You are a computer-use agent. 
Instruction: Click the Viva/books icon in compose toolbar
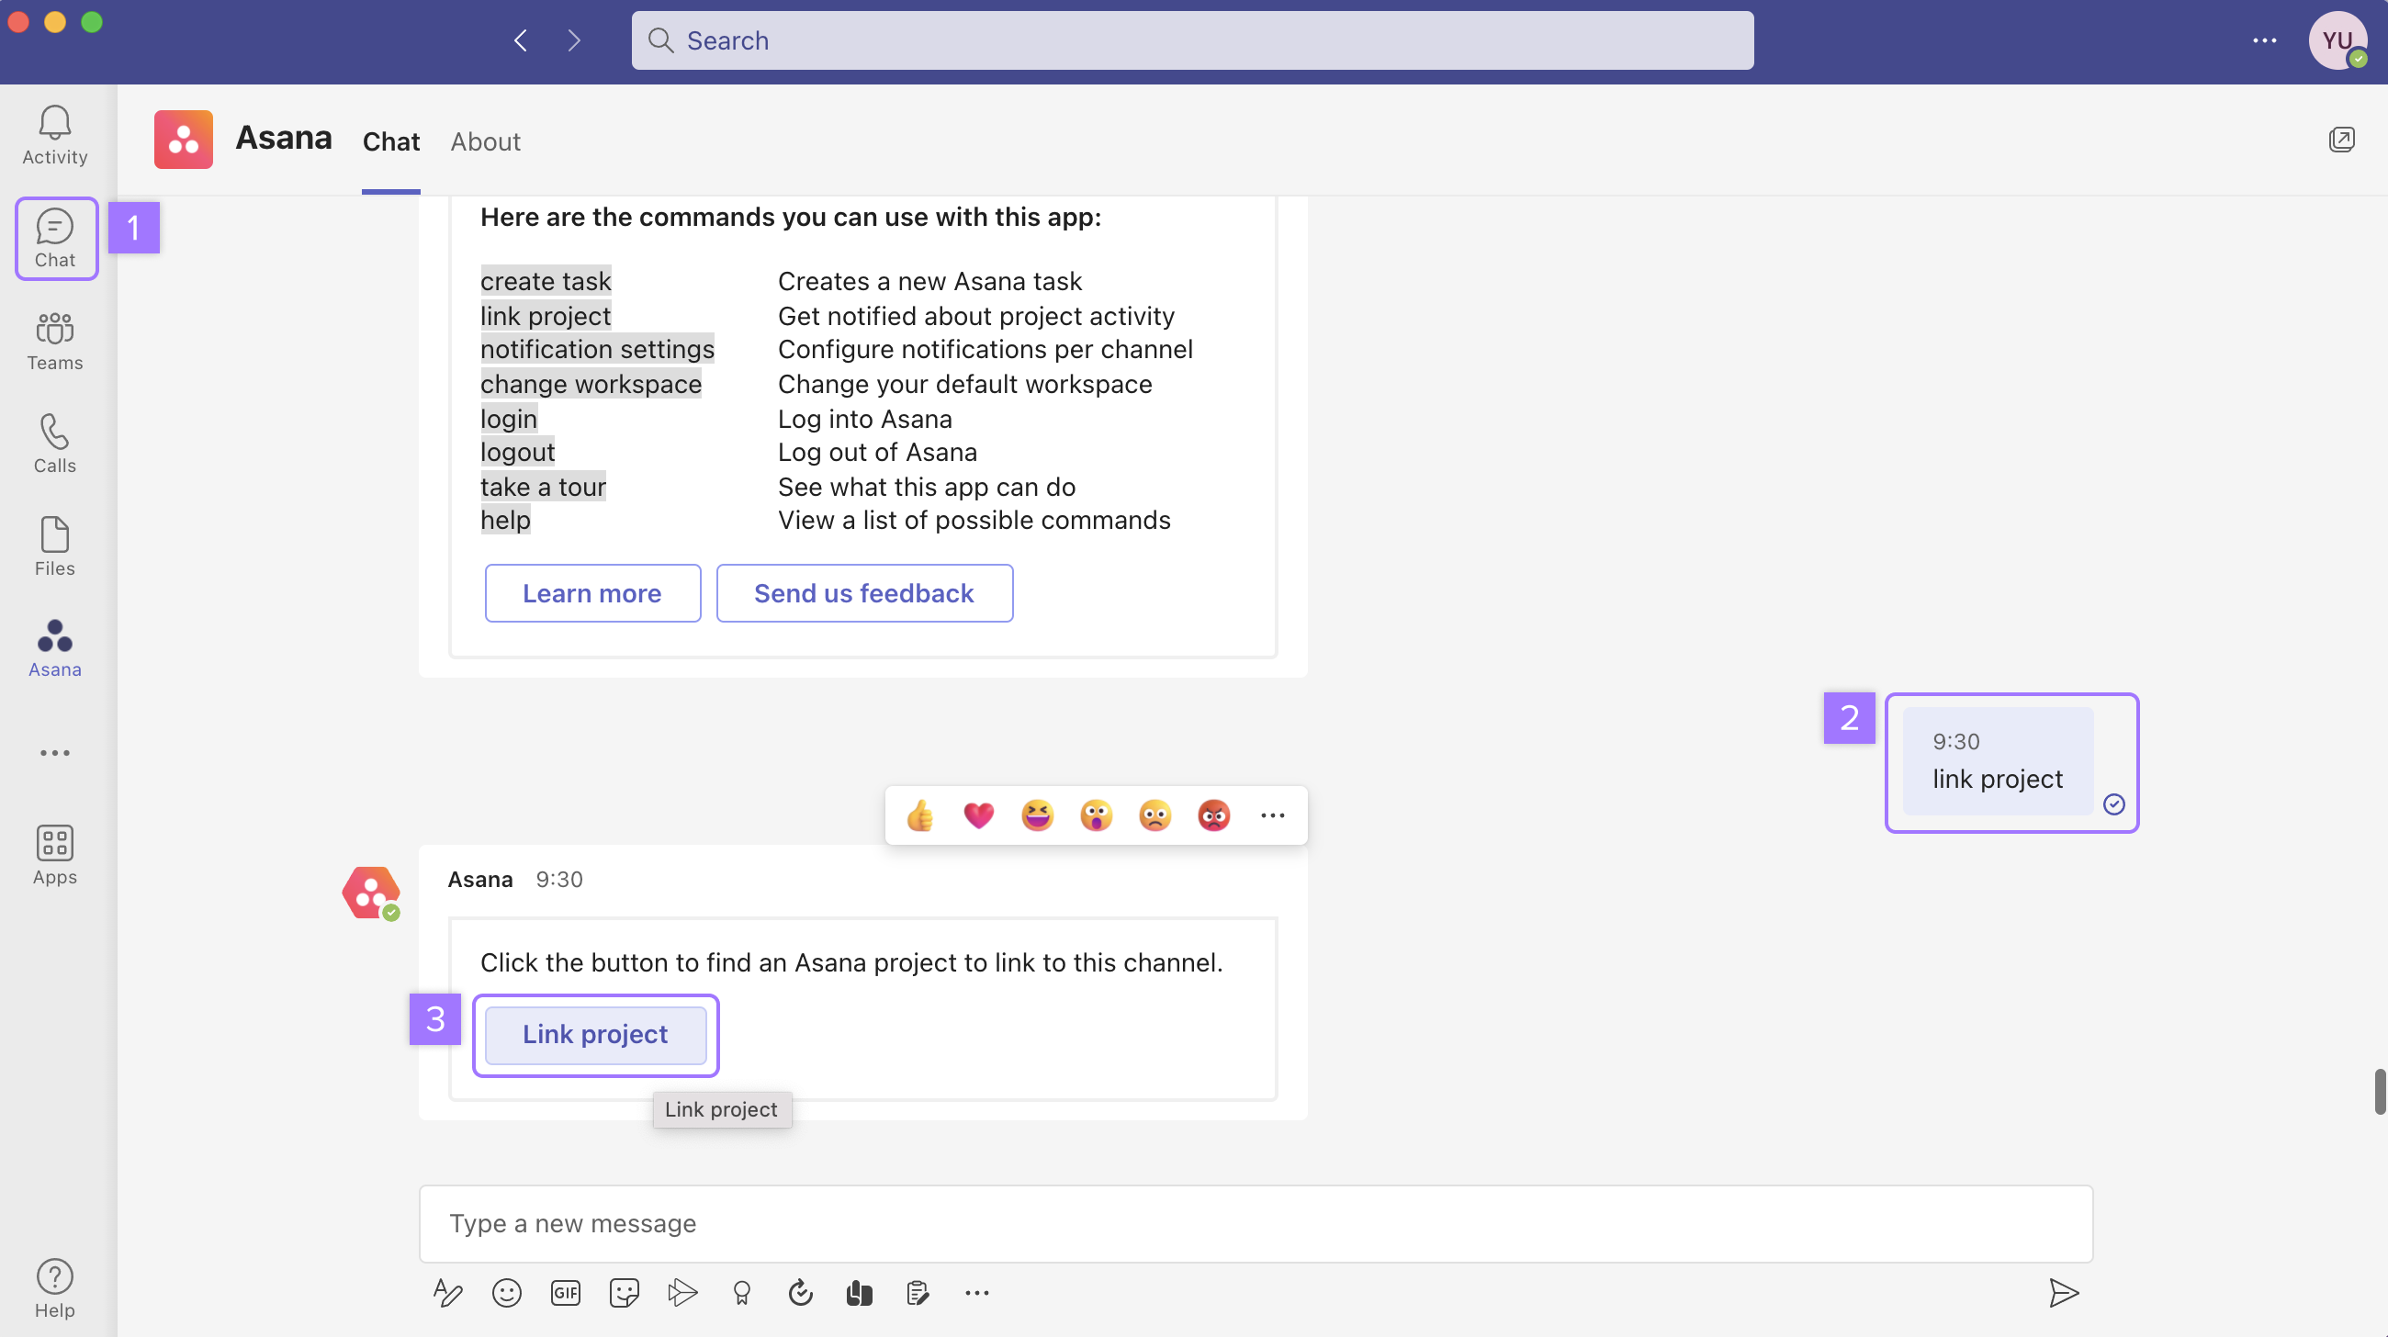(860, 1293)
